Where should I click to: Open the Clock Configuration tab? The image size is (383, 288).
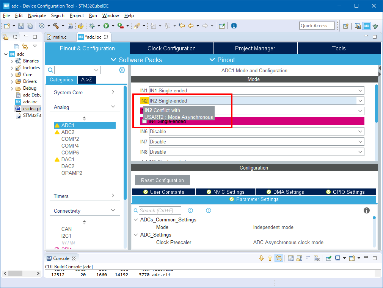pos(172,48)
